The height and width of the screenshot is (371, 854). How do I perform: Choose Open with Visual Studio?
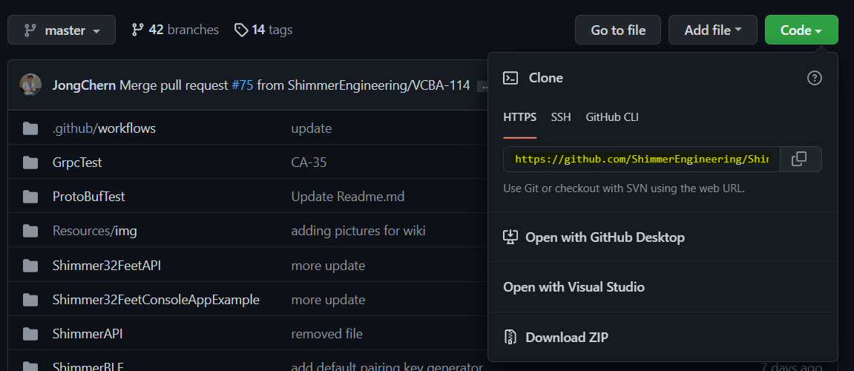tap(574, 287)
